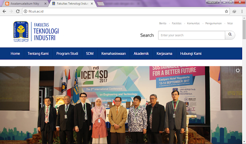The height and width of the screenshot is (144, 246).
Task: Switch to the Assalamualaikum Niky tab
Action: pos(25,3)
